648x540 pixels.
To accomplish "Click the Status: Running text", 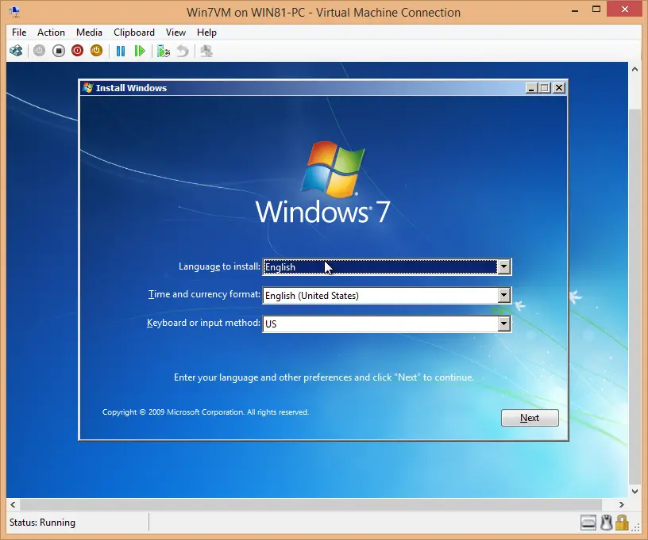I will (x=42, y=523).
